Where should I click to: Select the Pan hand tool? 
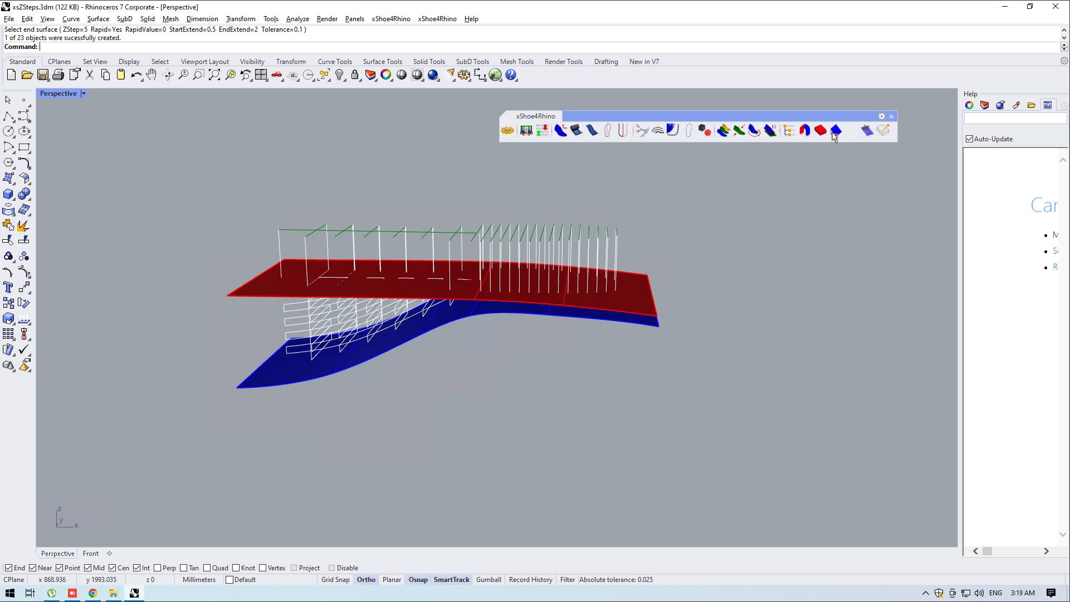tap(152, 75)
